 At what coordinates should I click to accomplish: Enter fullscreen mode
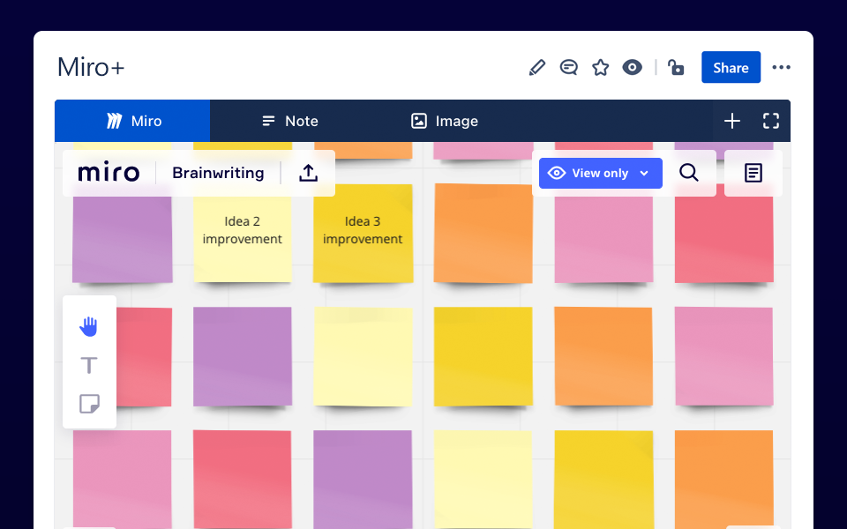pyautogui.click(x=771, y=121)
